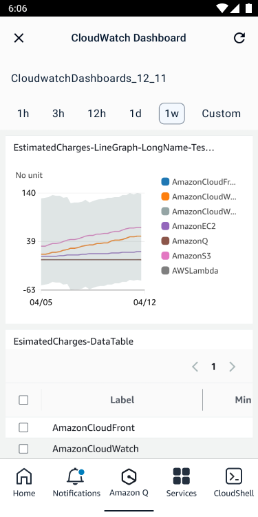The height and width of the screenshot is (517, 258).
Task: Go to previous table page arrow
Action: click(195, 367)
